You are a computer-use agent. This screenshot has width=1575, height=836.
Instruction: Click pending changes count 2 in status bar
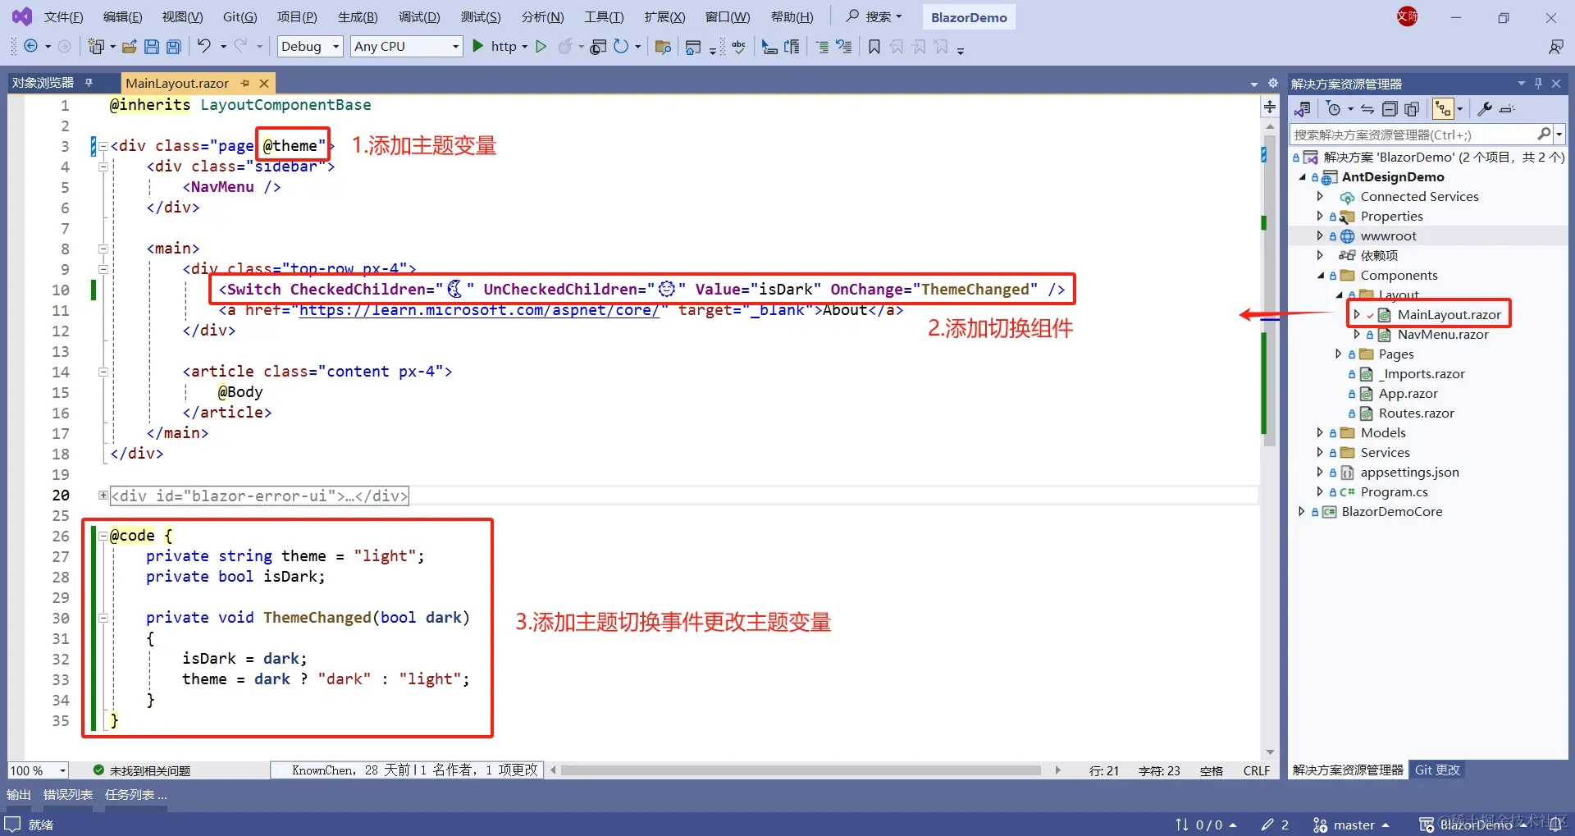click(x=1276, y=825)
